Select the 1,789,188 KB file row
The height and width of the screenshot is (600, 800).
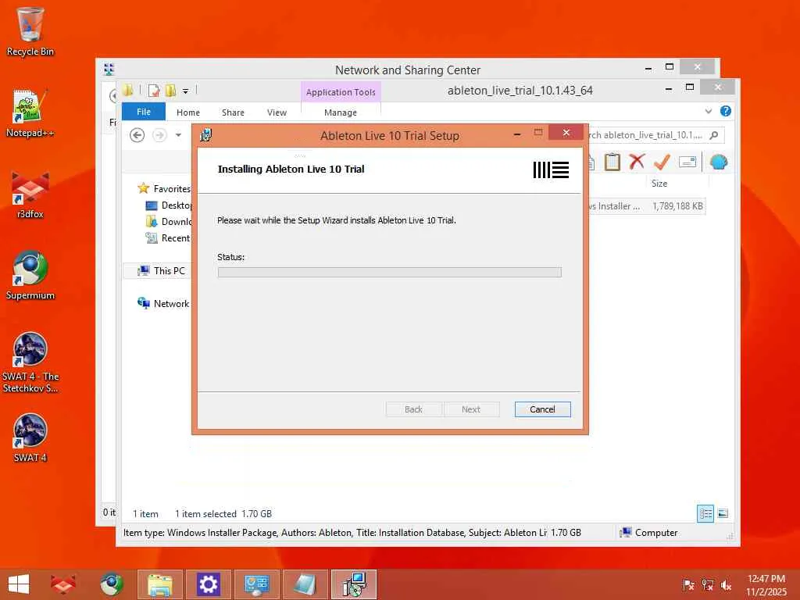[646, 206]
